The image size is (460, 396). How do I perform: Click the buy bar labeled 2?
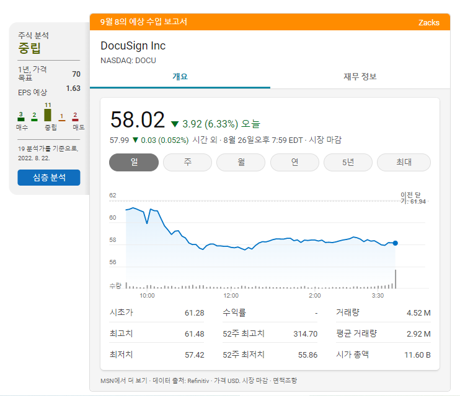(34, 120)
